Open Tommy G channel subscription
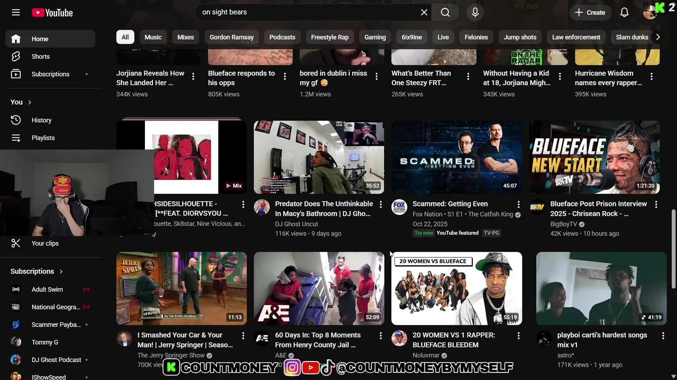 [x=50, y=342]
